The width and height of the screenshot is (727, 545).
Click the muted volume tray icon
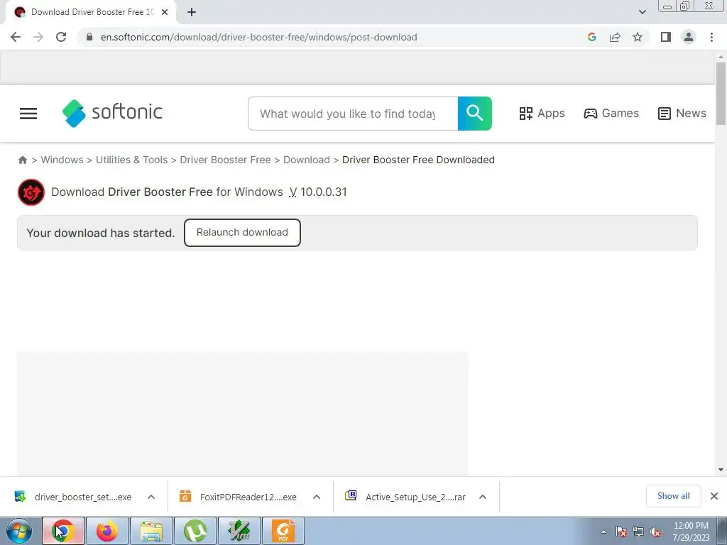655,532
